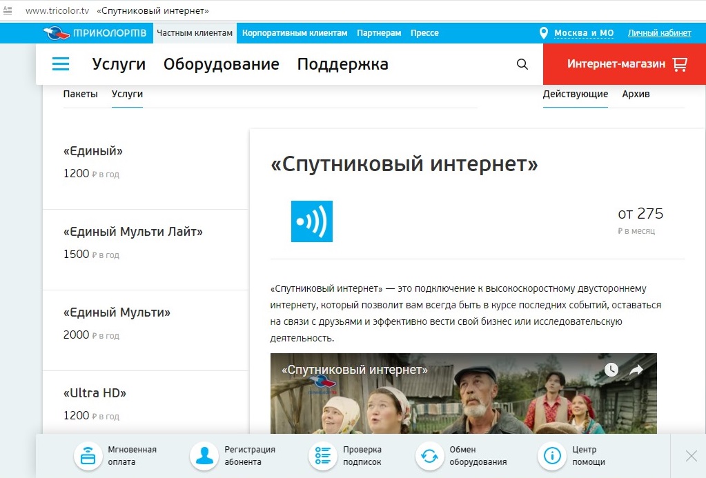Select the Услуги sub-tab
The height and width of the screenshot is (478, 706).
pyautogui.click(x=128, y=94)
